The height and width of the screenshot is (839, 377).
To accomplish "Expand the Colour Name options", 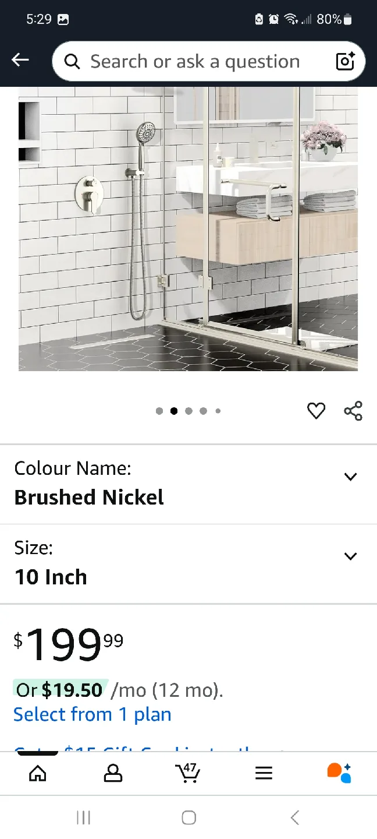I will 350,477.
